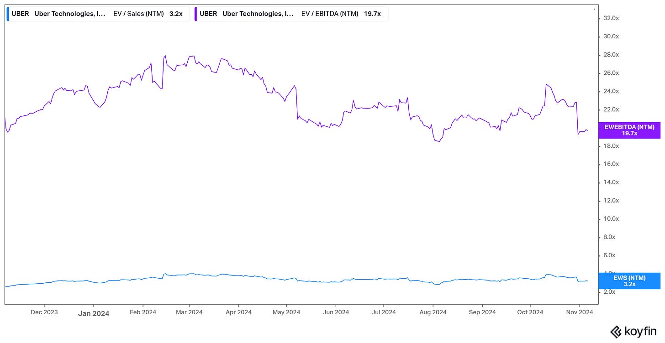Click the EV / EBITDA (NTM) legend chip
Screen dimensions: 665x343
(291, 14)
